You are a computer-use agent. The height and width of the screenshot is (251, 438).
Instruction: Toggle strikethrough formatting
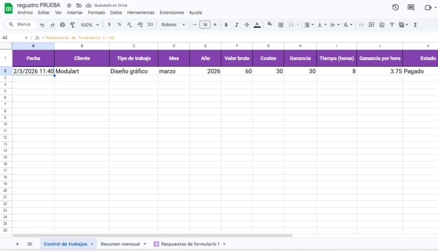click(x=247, y=25)
